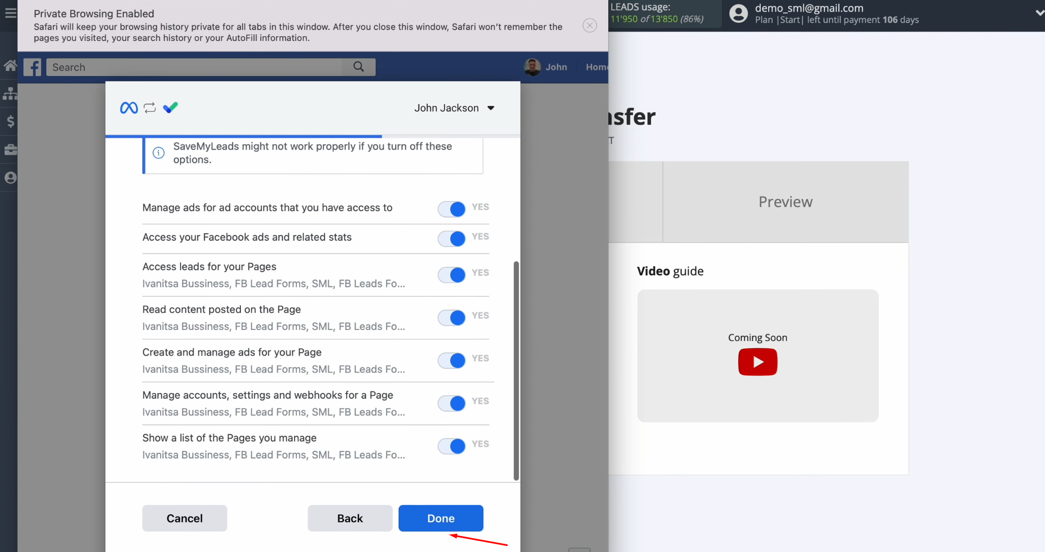Dismiss the Private Browsing banner
Screen dimensions: 1045x552
coord(590,25)
